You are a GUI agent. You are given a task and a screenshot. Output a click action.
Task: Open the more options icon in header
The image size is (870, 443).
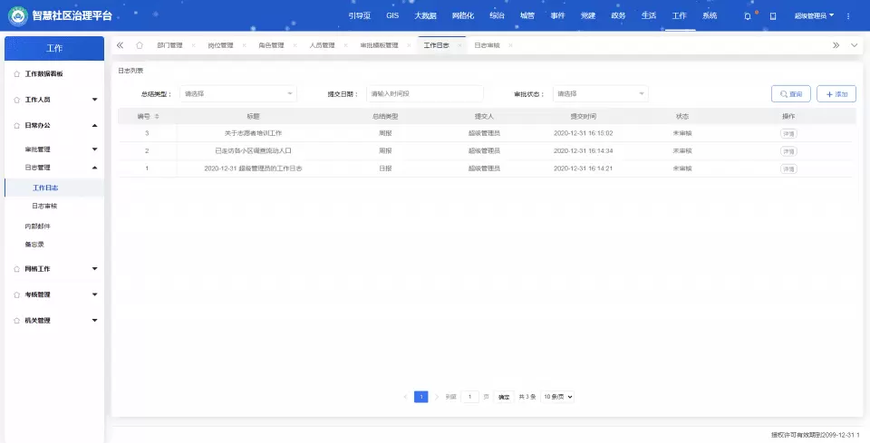point(847,16)
